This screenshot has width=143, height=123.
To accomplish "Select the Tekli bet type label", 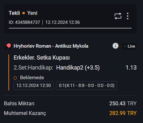I will click(14, 13).
